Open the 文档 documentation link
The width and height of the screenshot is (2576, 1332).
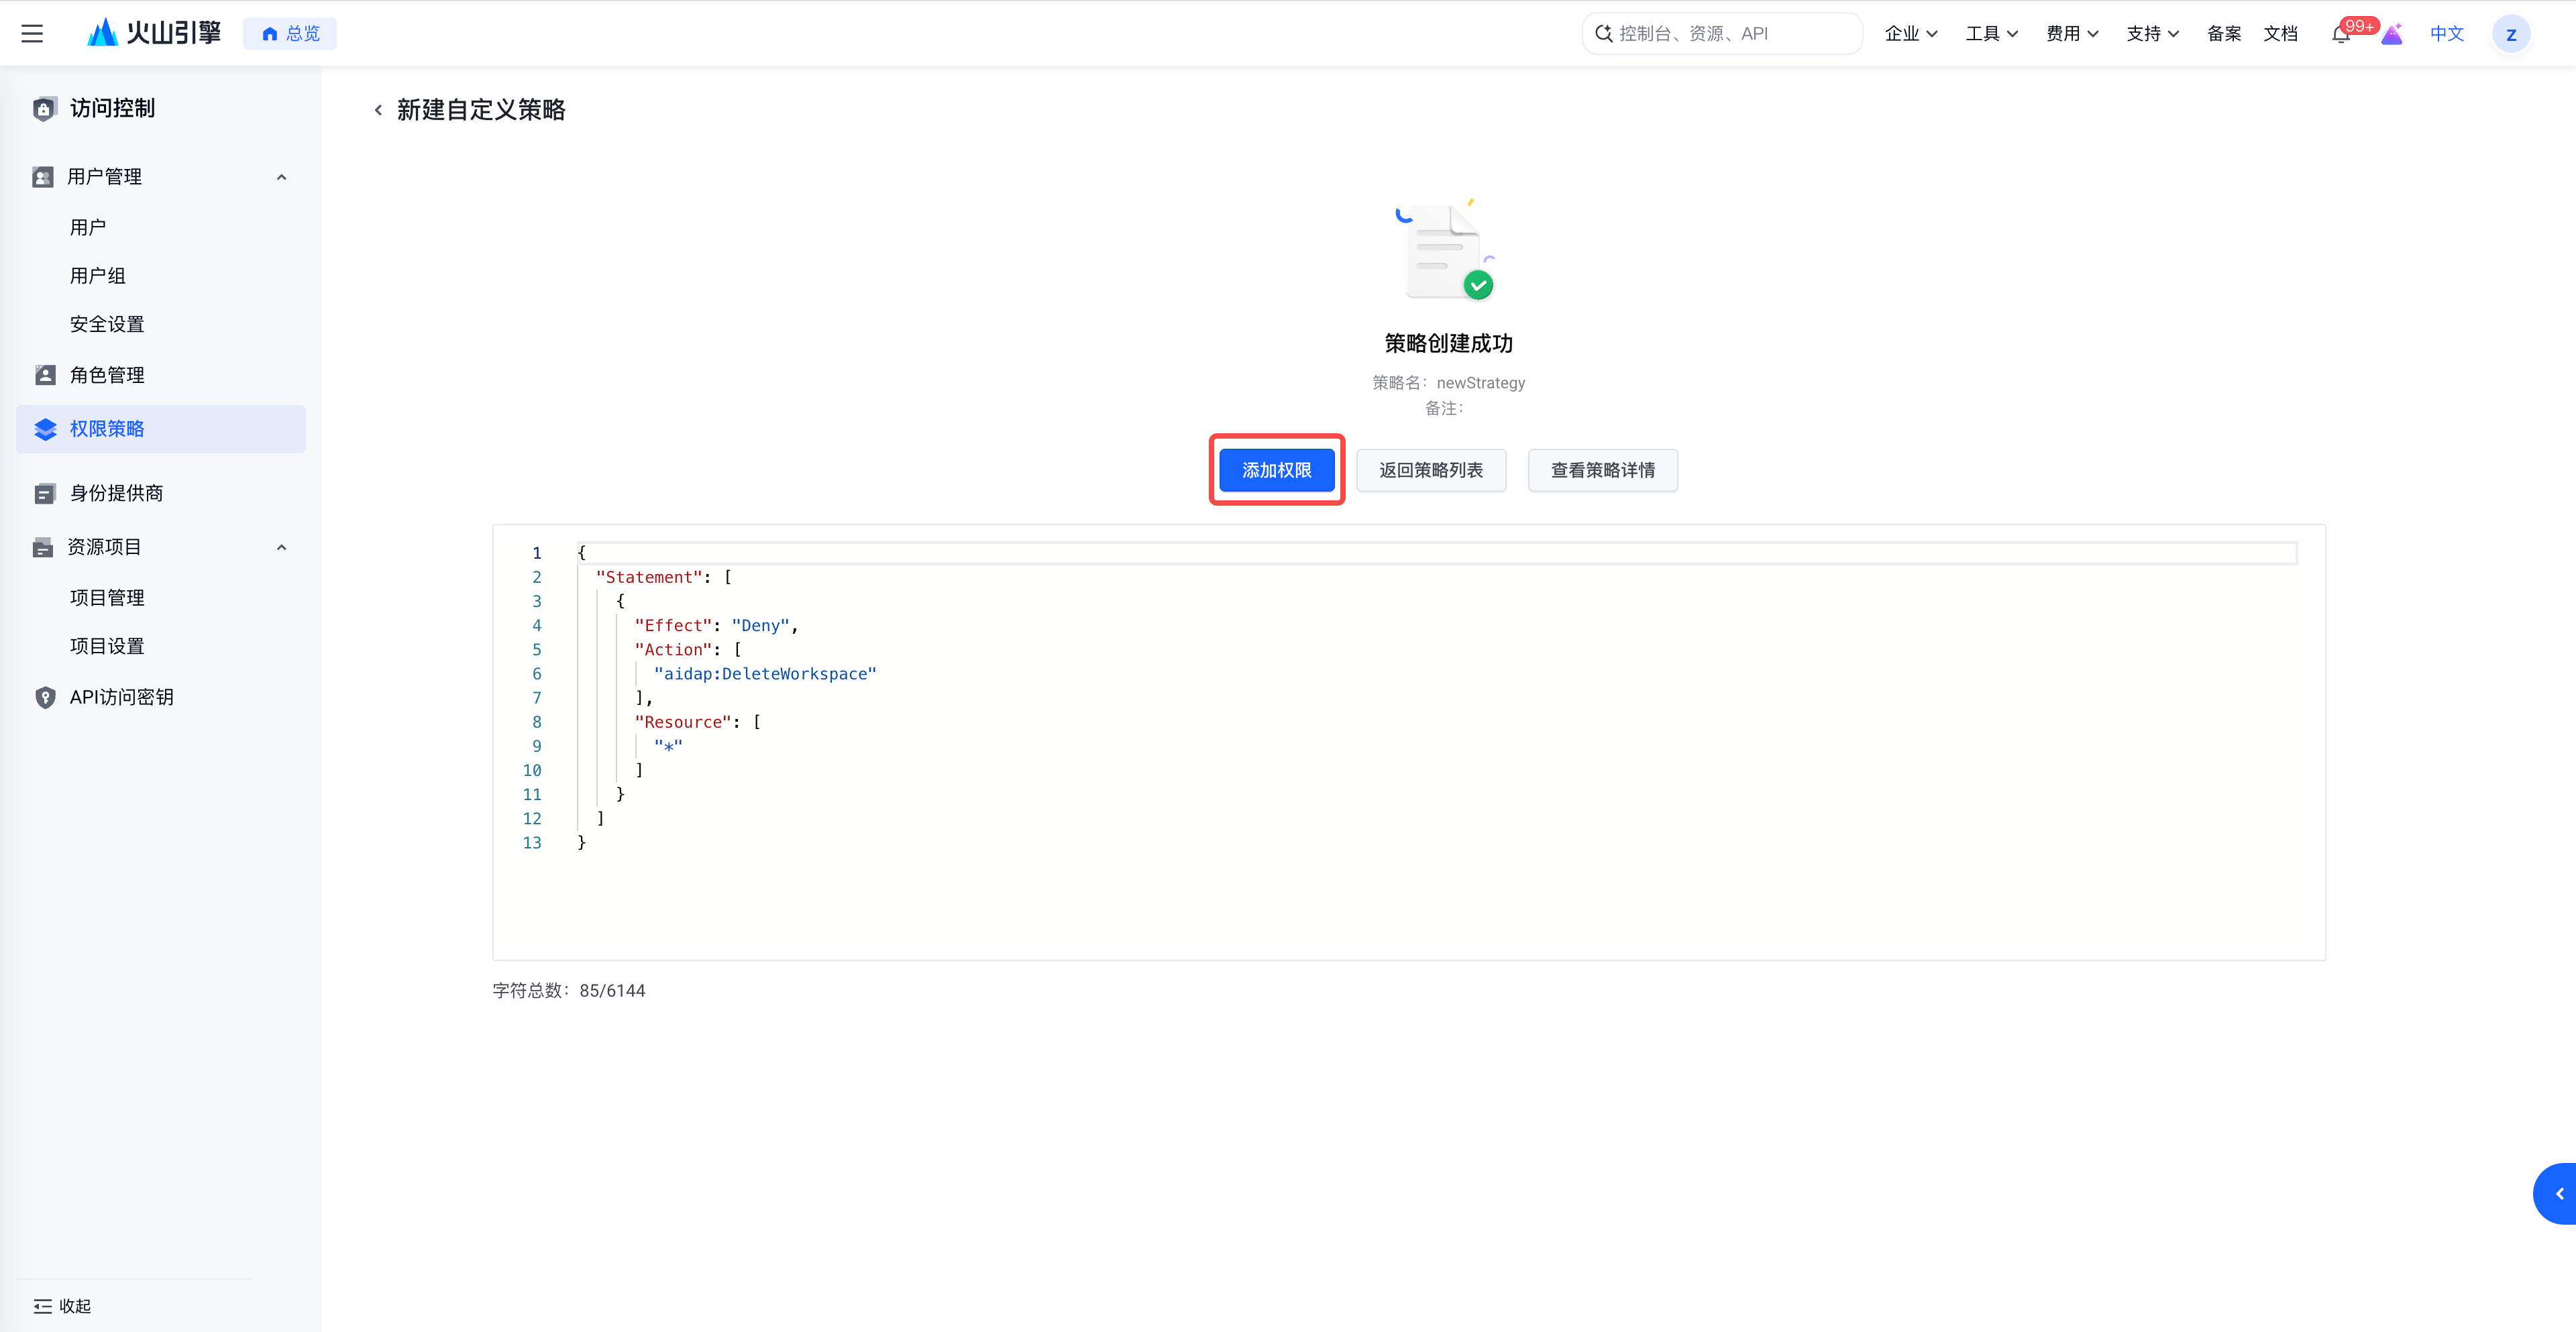pyautogui.click(x=2281, y=34)
